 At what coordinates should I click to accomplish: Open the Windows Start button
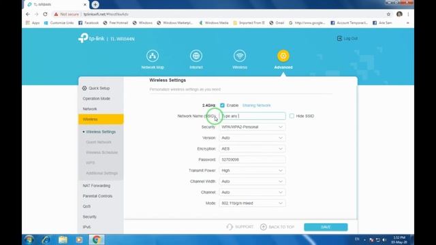tap(29, 240)
